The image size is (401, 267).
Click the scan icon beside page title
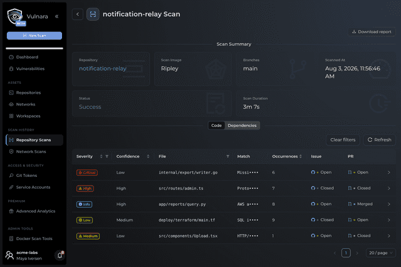pyautogui.click(x=93, y=14)
